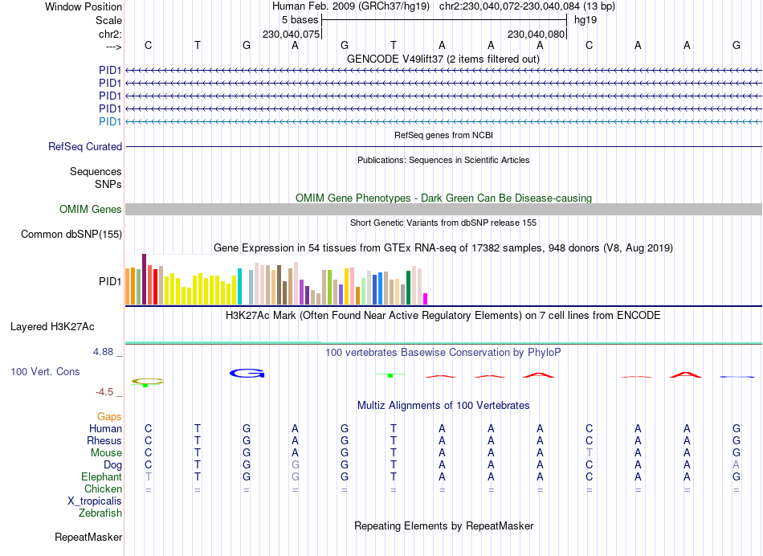763x556 pixels.
Task: Click '100 vertebrates Basewise Conservation by PhyloP'
Action: click(x=443, y=352)
